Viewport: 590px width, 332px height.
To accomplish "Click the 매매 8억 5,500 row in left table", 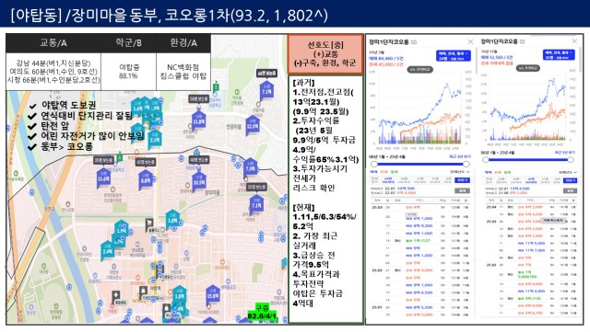I will coord(419,307).
